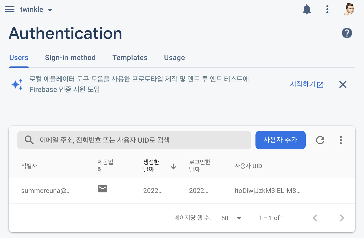Open notifications bell
This screenshot has width=364, height=238.
(x=307, y=10)
